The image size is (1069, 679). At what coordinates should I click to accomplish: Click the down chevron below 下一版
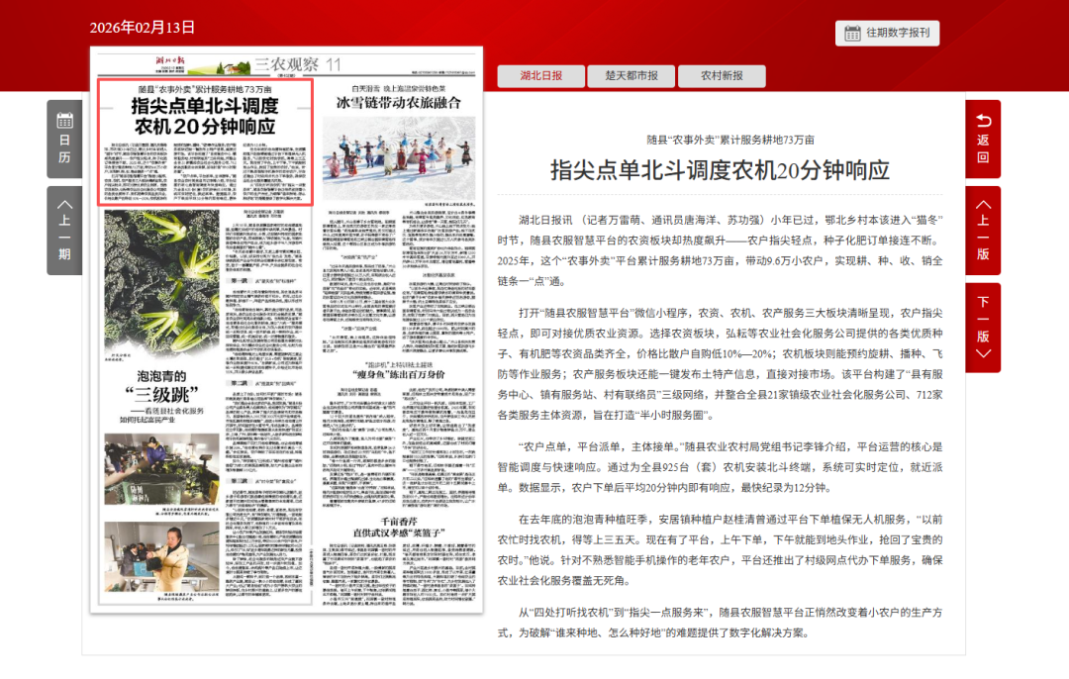(983, 353)
